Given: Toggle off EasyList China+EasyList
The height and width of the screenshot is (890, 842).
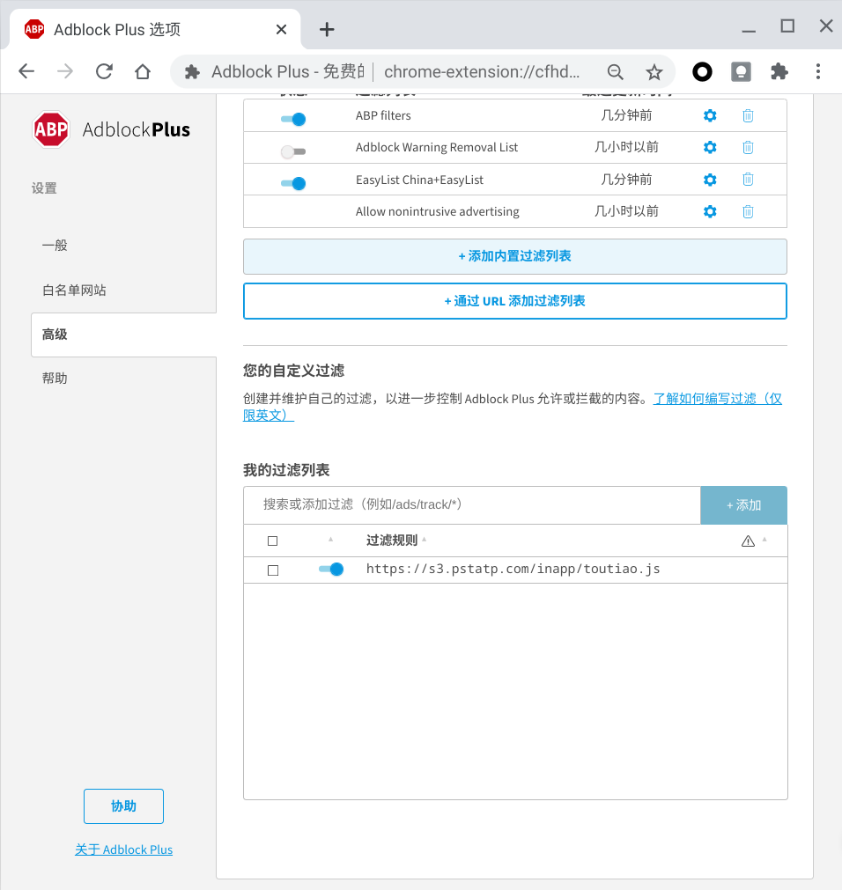Looking at the screenshot, I should 293,183.
